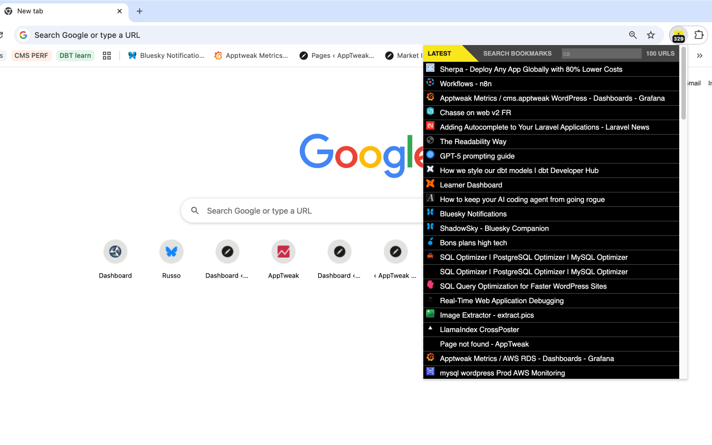Click the Google logo icon in address bar
Screen dimensions: 712x445
tap(23, 35)
